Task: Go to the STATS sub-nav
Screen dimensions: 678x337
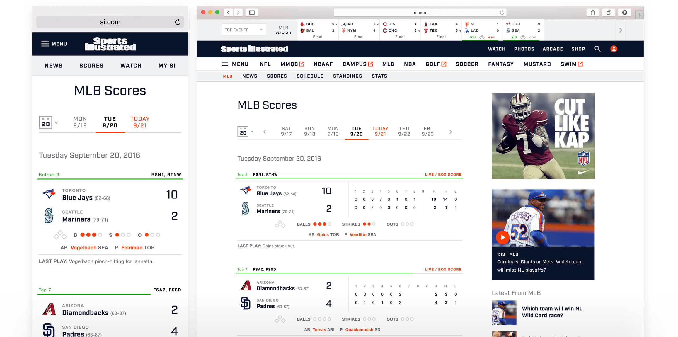Action: 379,76
